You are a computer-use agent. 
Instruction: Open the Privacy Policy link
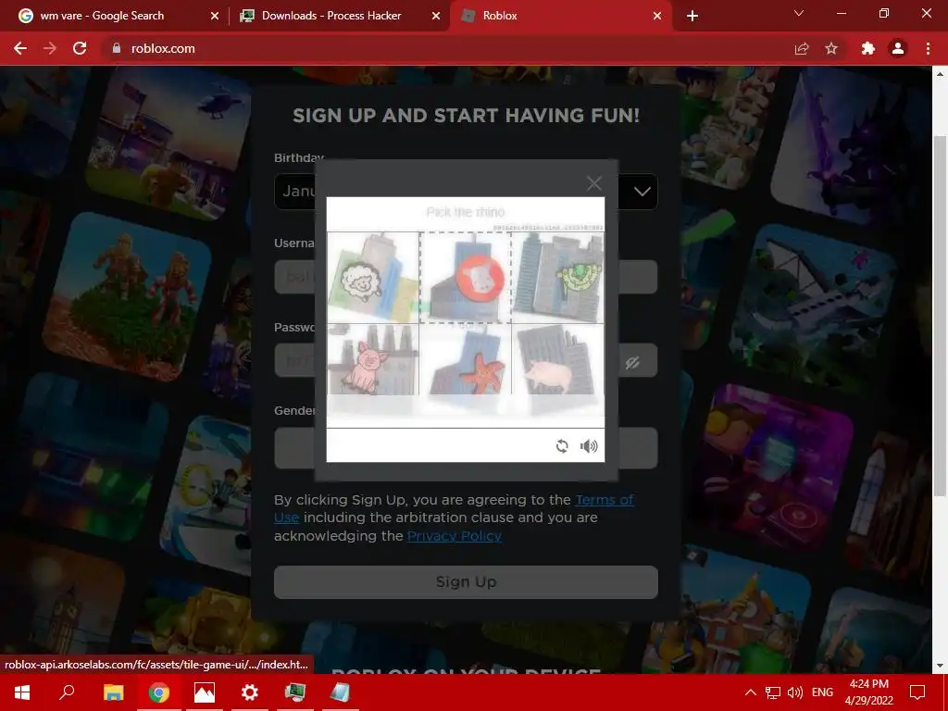tap(454, 536)
